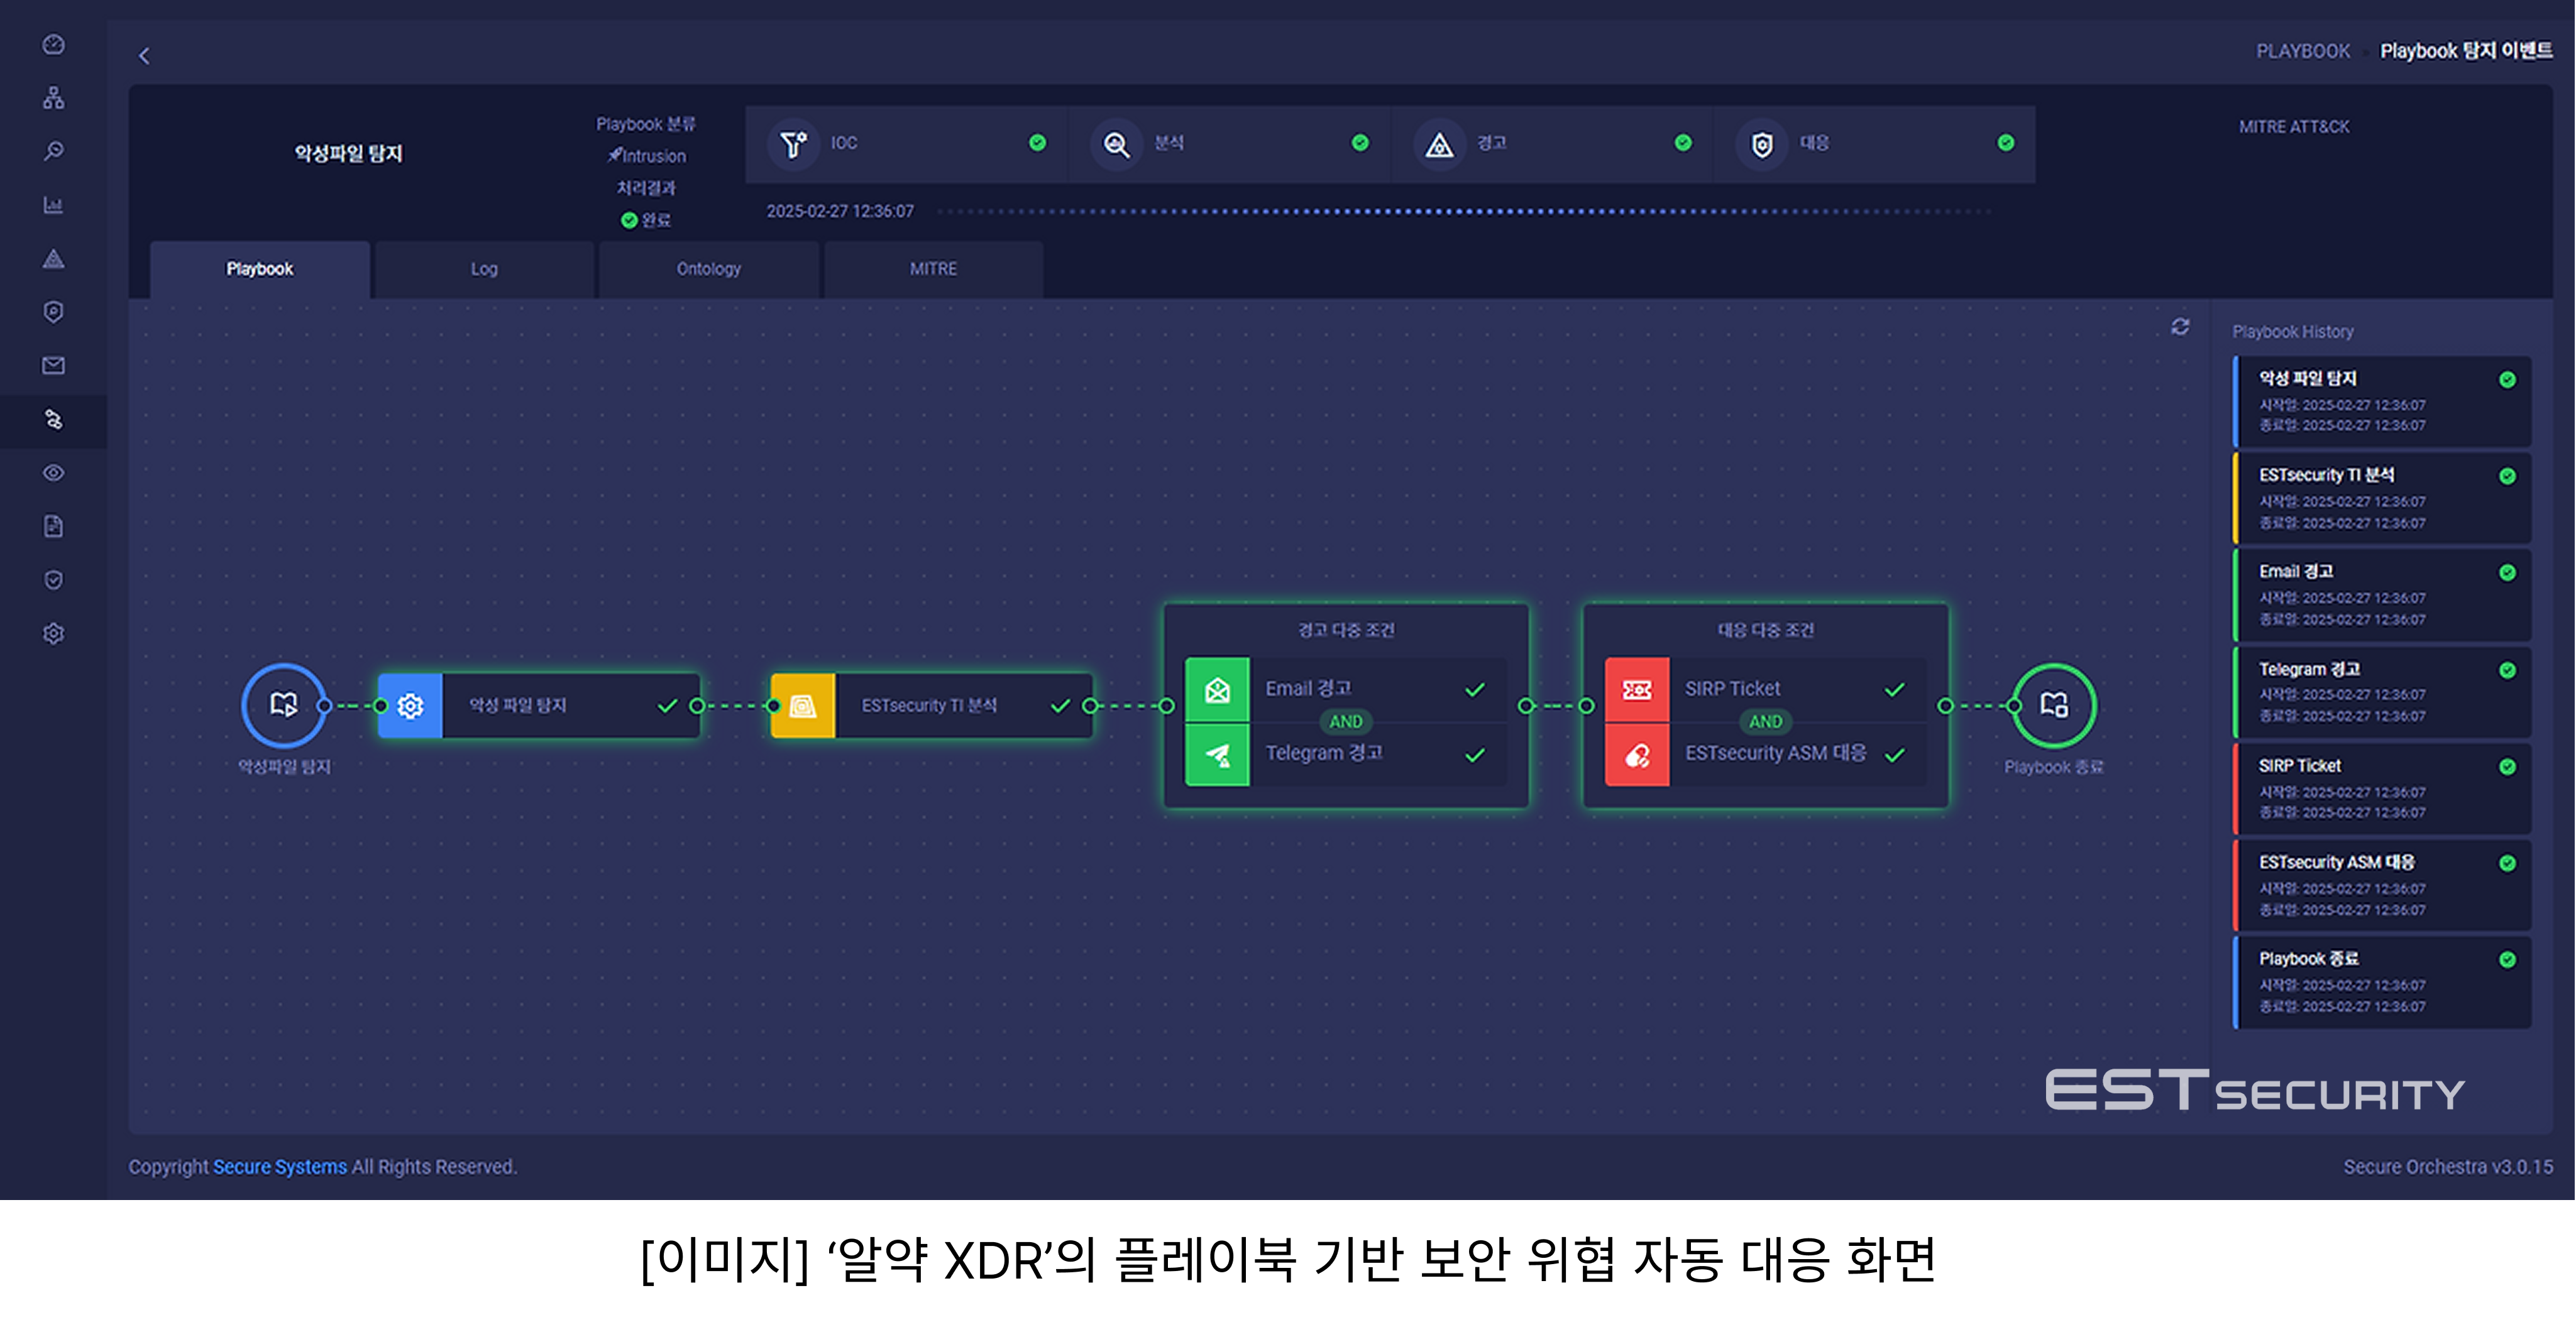
Task: Switch to the Ontology tab
Action: pyautogui.click(x=708, y=269)
